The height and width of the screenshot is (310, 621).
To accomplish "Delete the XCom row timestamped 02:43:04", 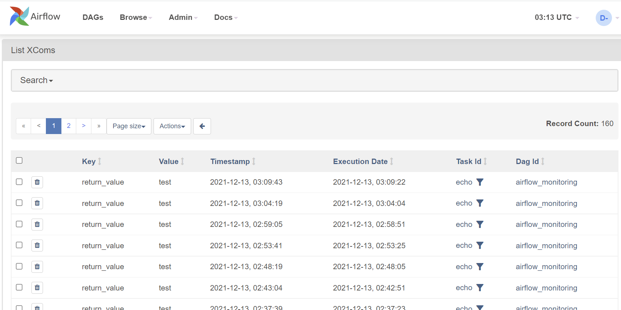I will 37,288.
